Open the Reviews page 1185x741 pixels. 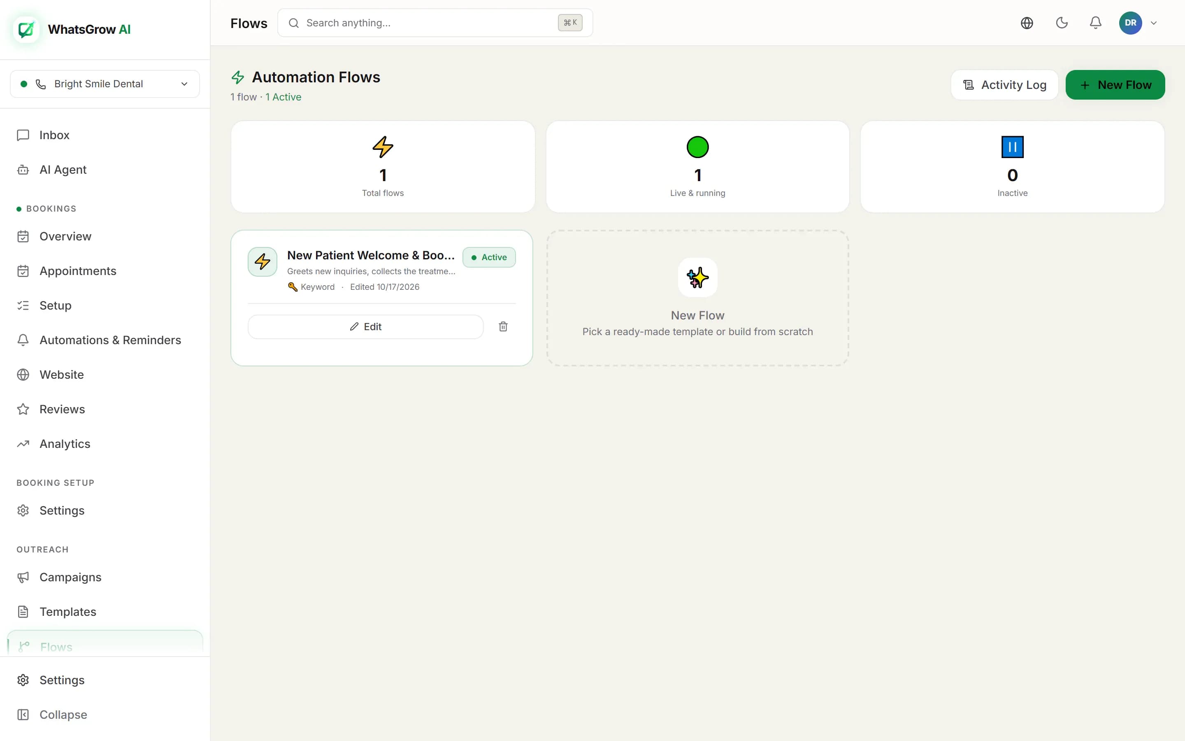pyautogui.click(x=105, y=409)
